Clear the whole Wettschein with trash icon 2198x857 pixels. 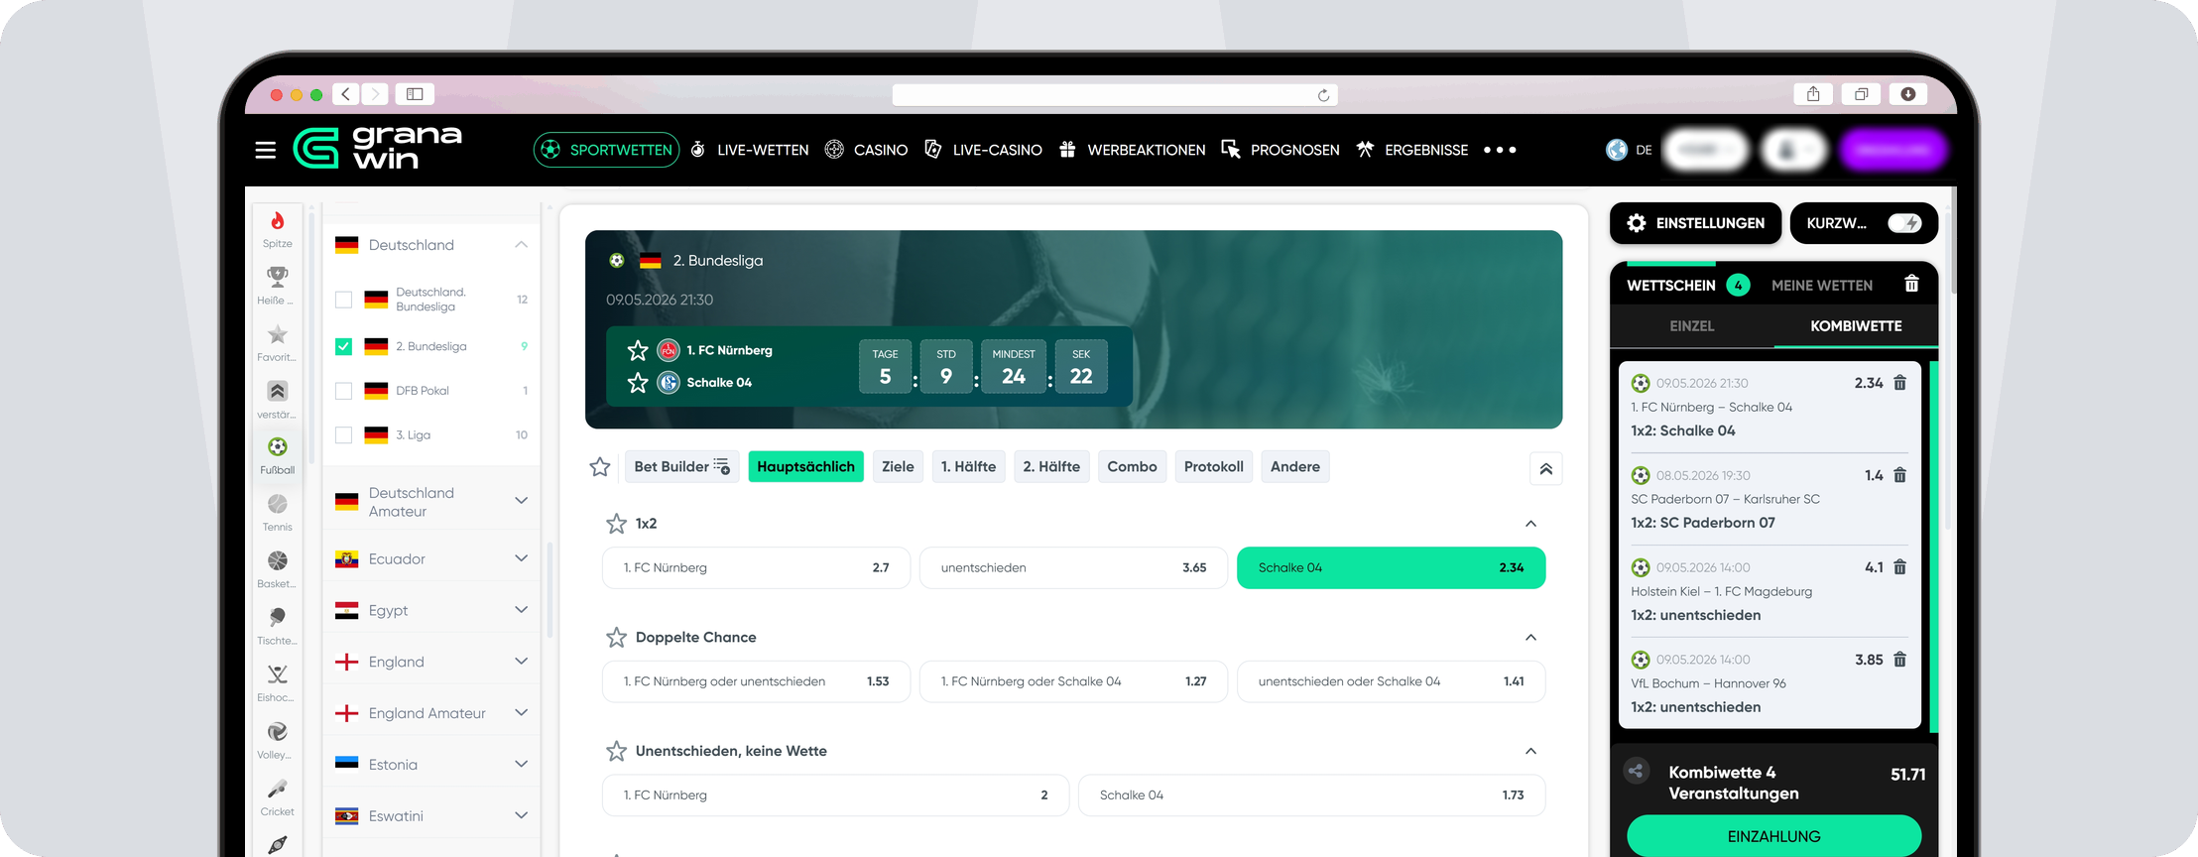[x=1911, y=285]
